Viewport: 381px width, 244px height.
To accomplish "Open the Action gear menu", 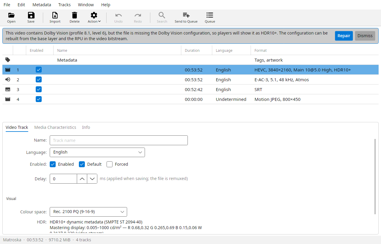I will pos(94,15).
